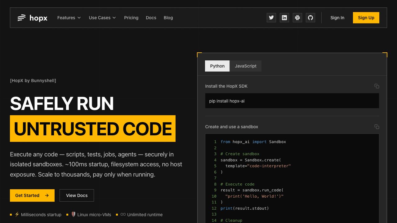Click the "print('Hello, World!')" string line
397x223 pixels.
pos(255,196)
